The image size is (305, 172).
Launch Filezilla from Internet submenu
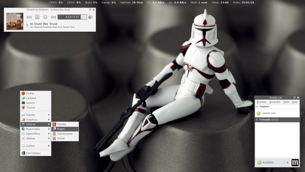tap(65, 124)
